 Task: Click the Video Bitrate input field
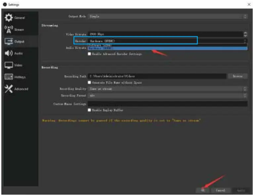tap(165, 34)
